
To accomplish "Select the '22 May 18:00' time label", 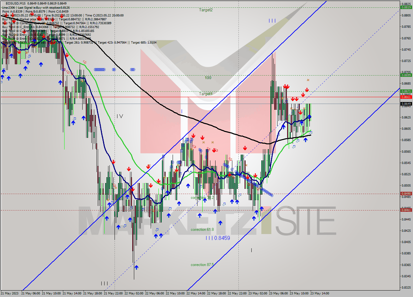I will 217,293.
